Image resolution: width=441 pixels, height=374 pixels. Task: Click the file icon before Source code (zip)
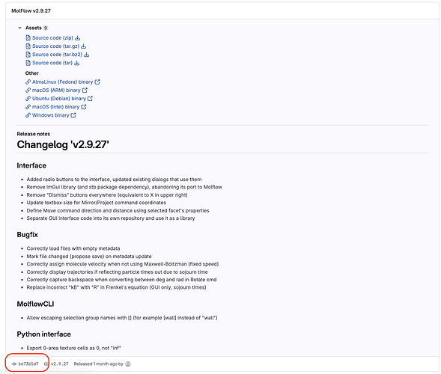point(28,37)
